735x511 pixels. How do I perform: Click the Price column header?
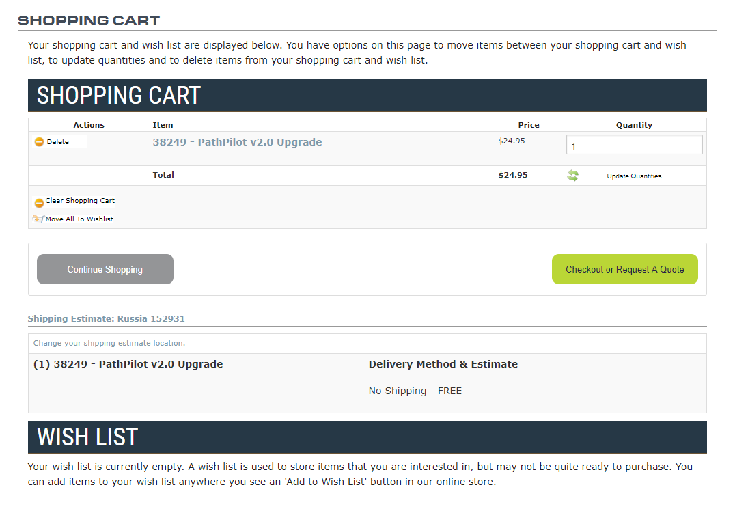tap(529, 125)
